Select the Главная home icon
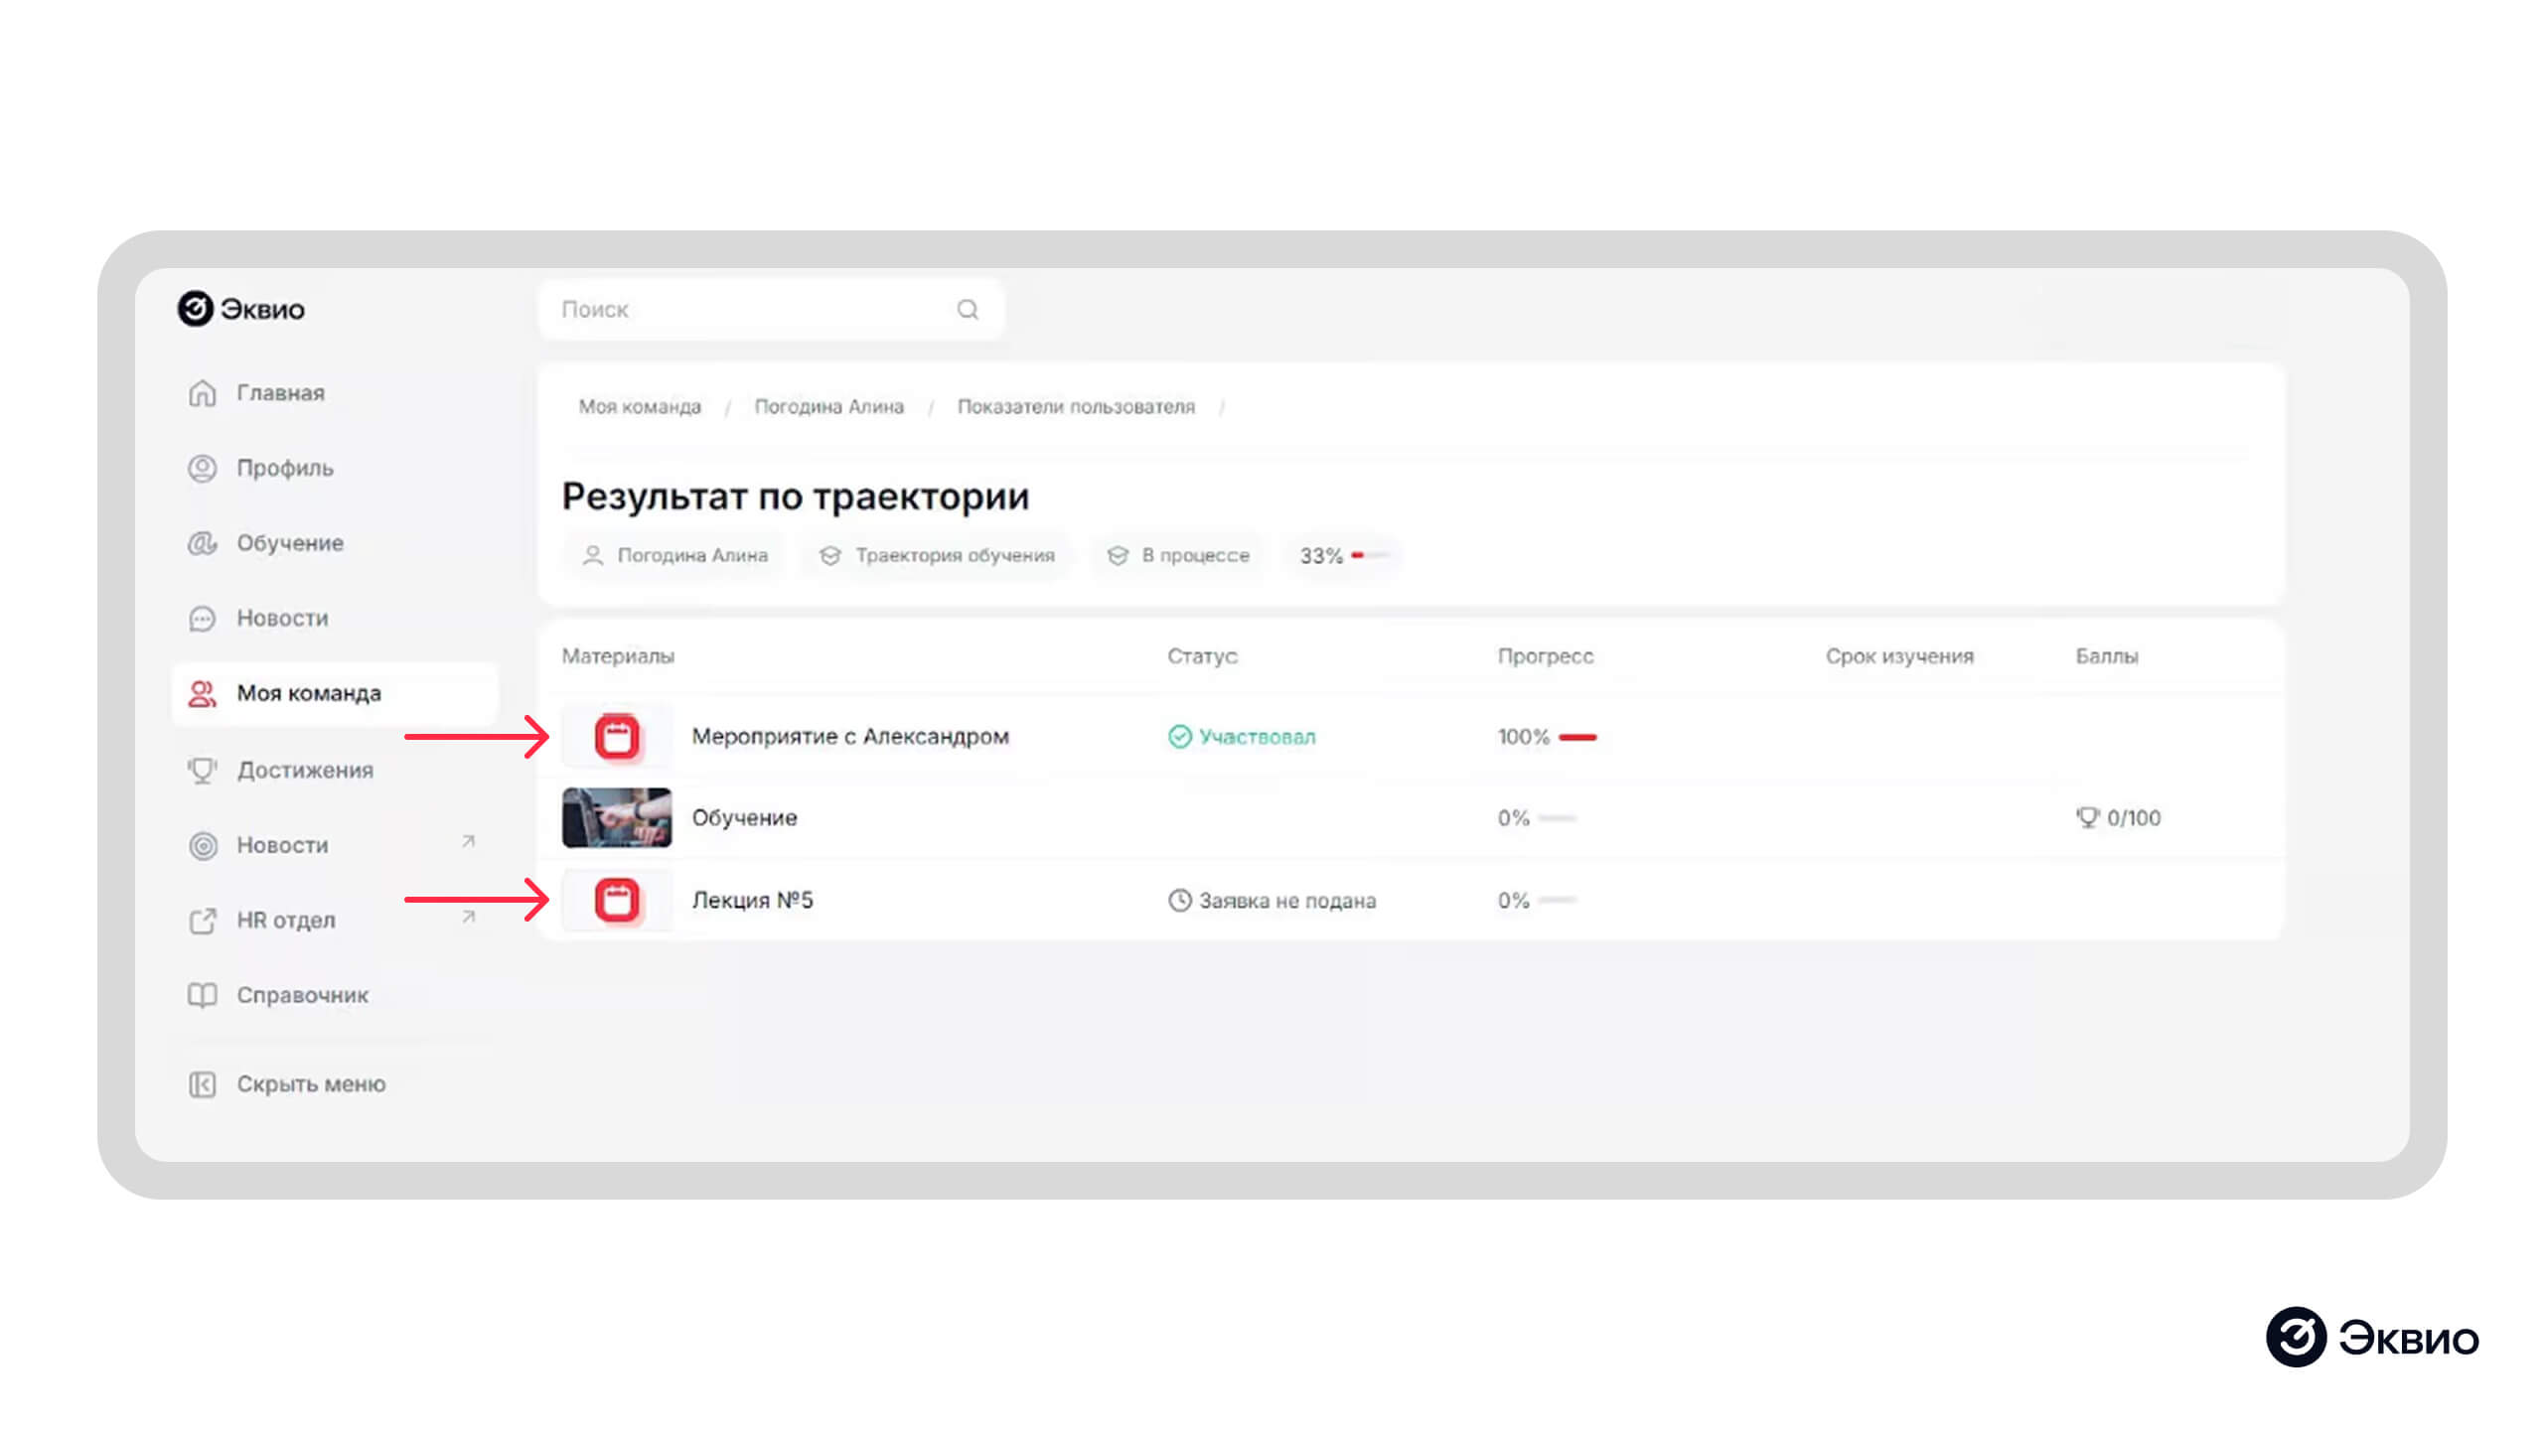Screen dimensions: 2543x1430 [202, 392]
